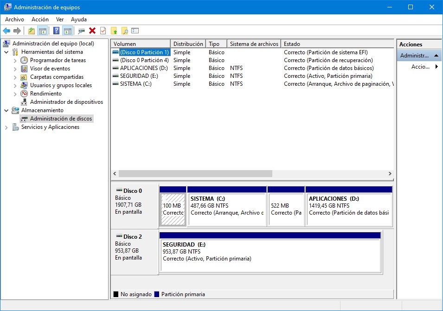Click the Disco 0 disk label panel
This screenshot has width=443, height=311.
tap(135, 206)
